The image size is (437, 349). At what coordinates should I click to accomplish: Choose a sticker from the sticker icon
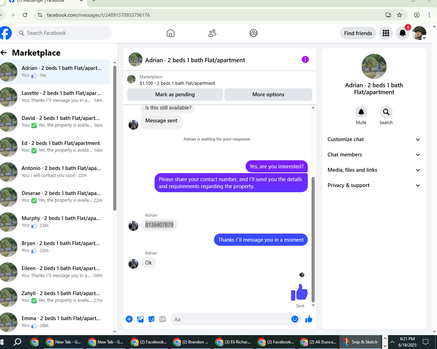[x=151, y=319]
